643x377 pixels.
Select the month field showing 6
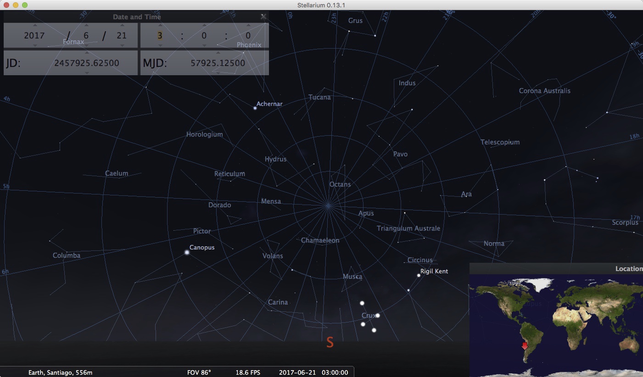86,35
